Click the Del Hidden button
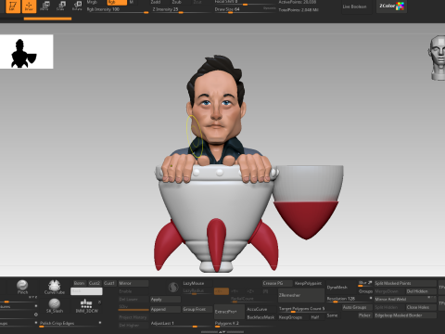Screen dimensions: 445x334 point(421,291)
